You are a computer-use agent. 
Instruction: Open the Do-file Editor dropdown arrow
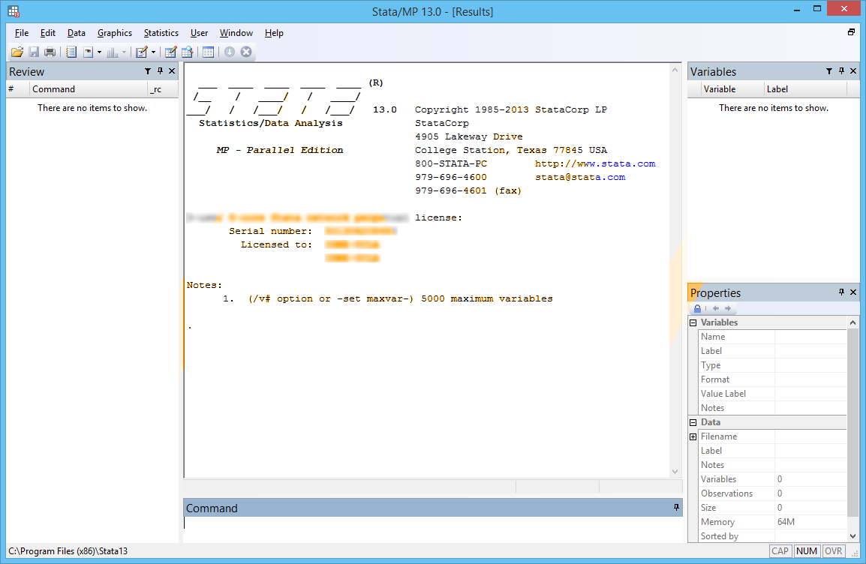(153, 52)
